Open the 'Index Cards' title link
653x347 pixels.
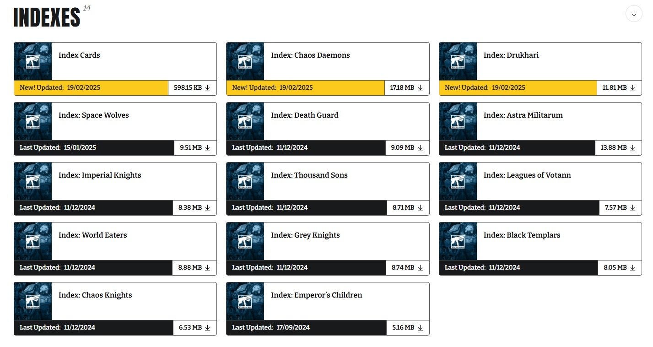[79, 55]
